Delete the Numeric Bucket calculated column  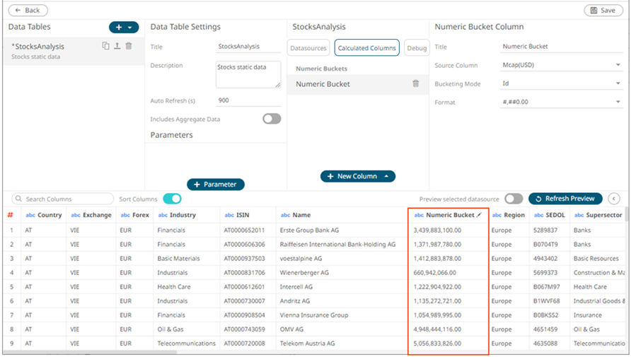pos(416,83)
